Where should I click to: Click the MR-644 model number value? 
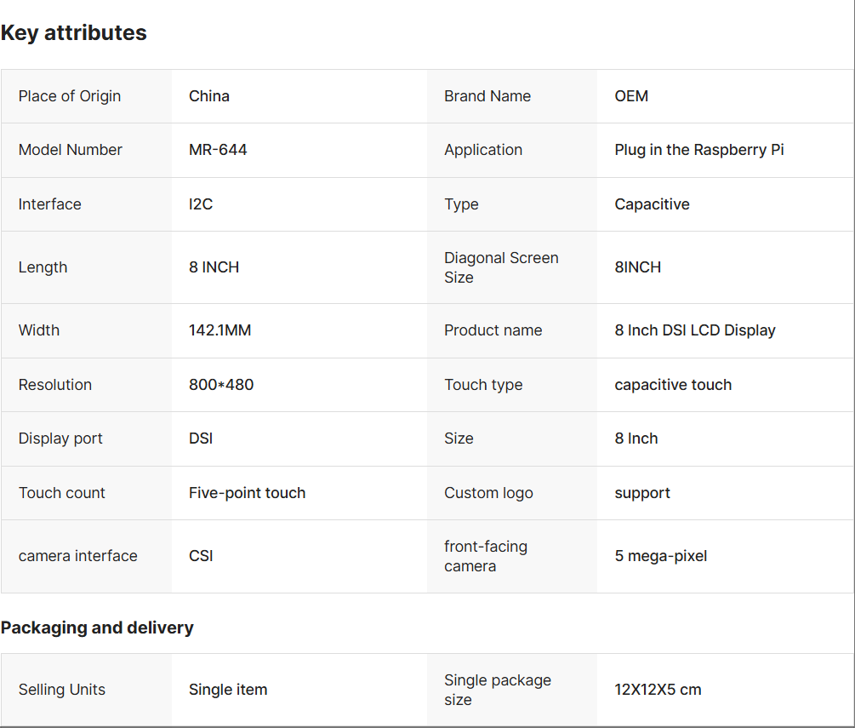coord(218,150)
